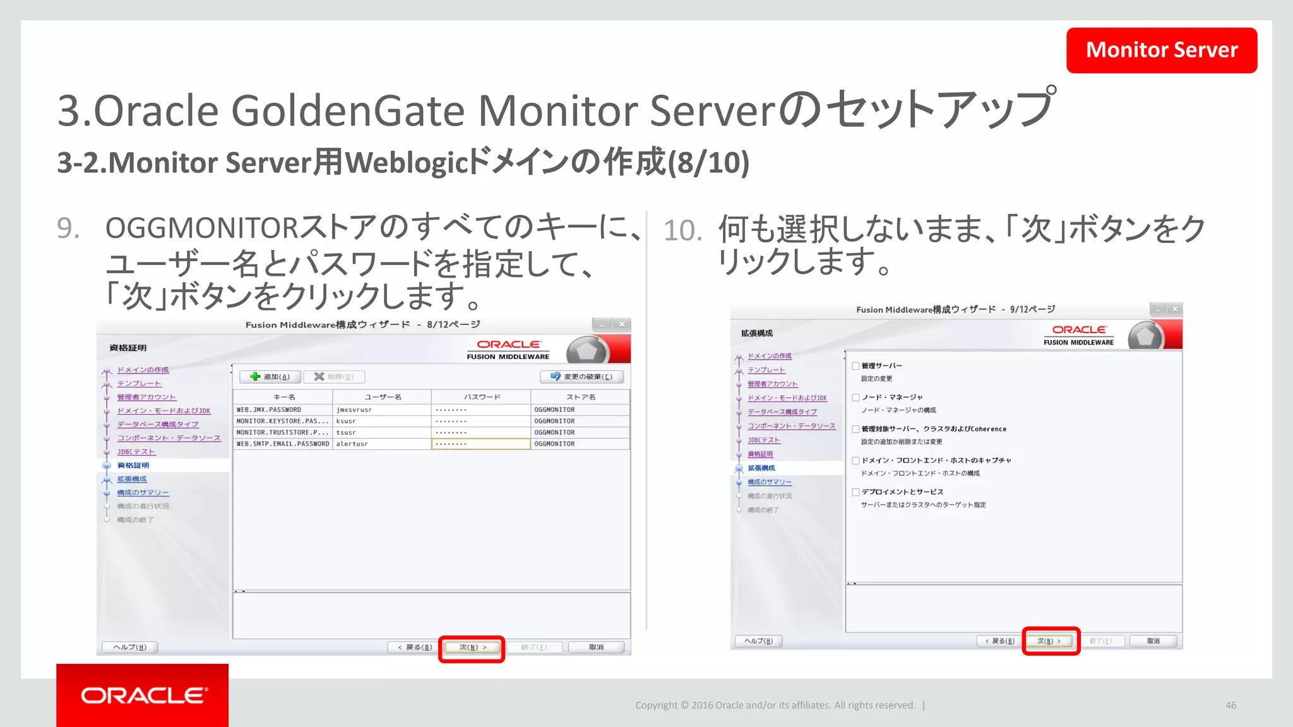
Task: Go to データベース構成タイプ step in page 8/12 wizard
Action: (157, 425)
